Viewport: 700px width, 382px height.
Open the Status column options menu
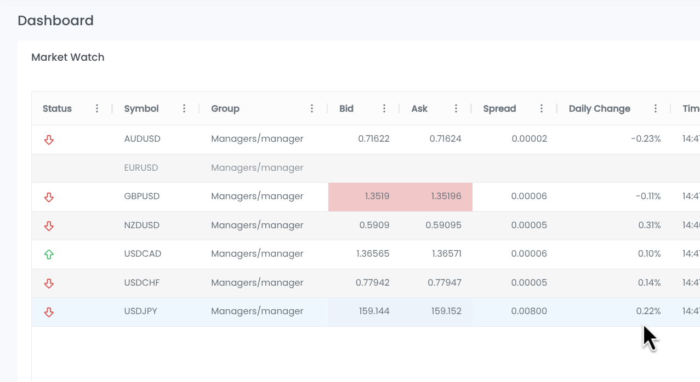tap(97, 108)
